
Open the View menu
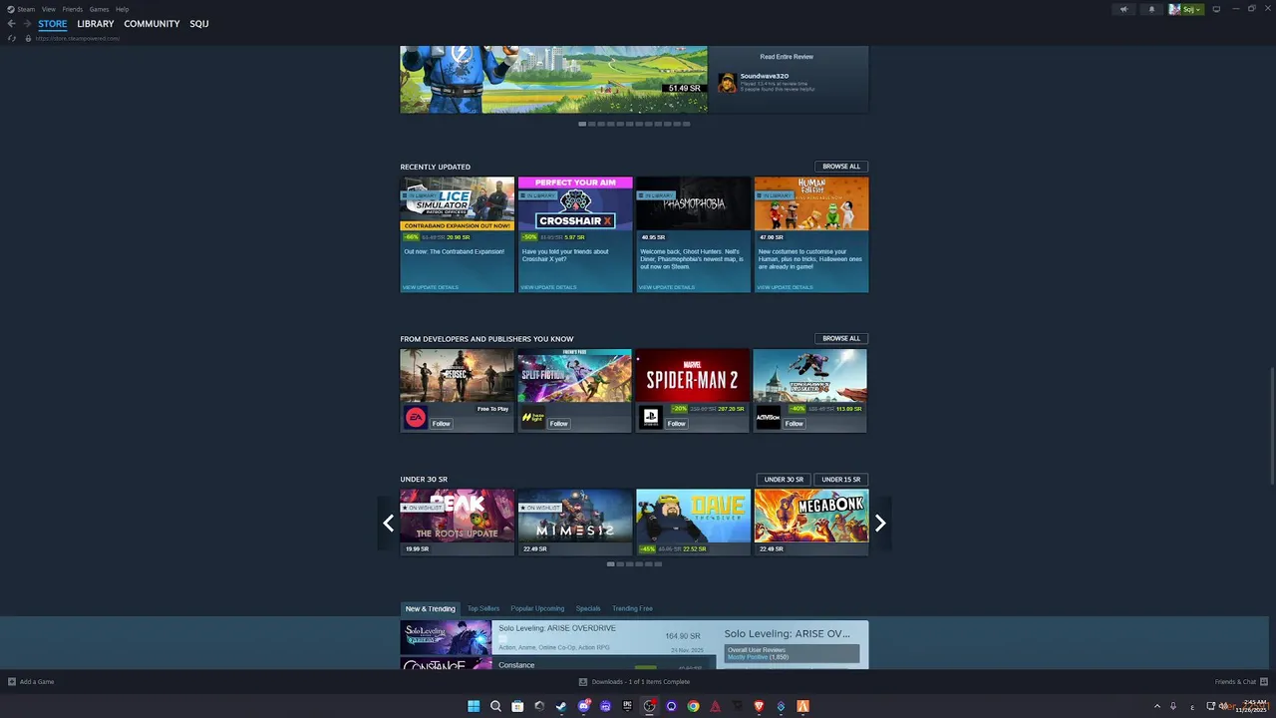(x=49, y=9)
